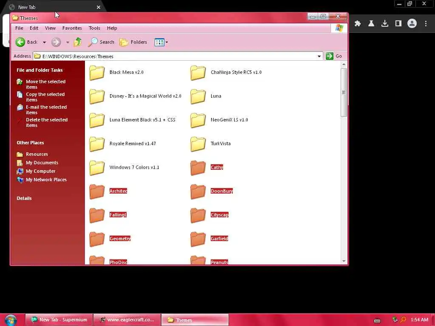Toggle the Folders pane
435x326 pixels.
click(x=133, y=42)
